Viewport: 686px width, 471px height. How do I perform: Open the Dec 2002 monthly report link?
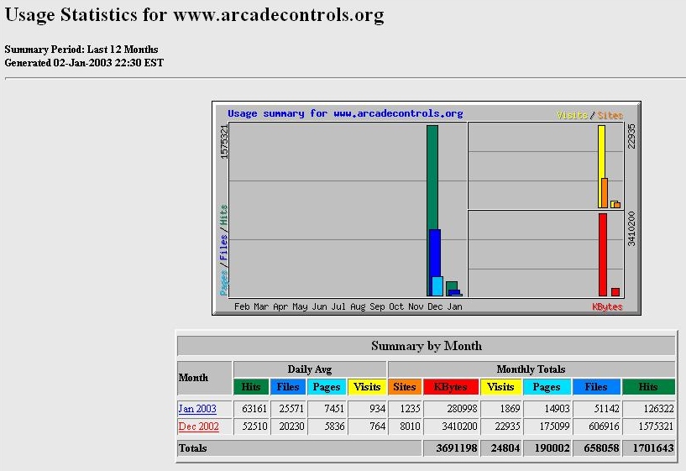(x=198, y=427)
